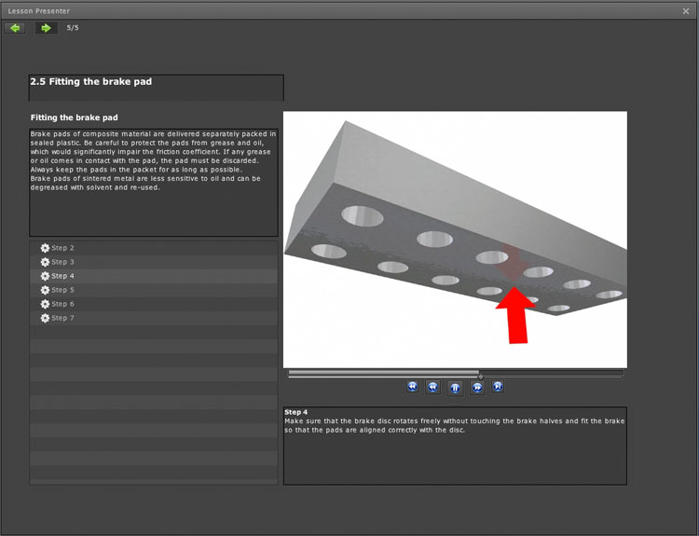699x536 pixels.
Task: Select Step 2 in the step list
Action: [x=62, y=248]
